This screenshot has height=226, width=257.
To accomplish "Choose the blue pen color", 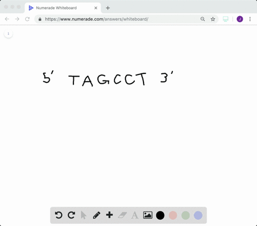I will [198, 215].
